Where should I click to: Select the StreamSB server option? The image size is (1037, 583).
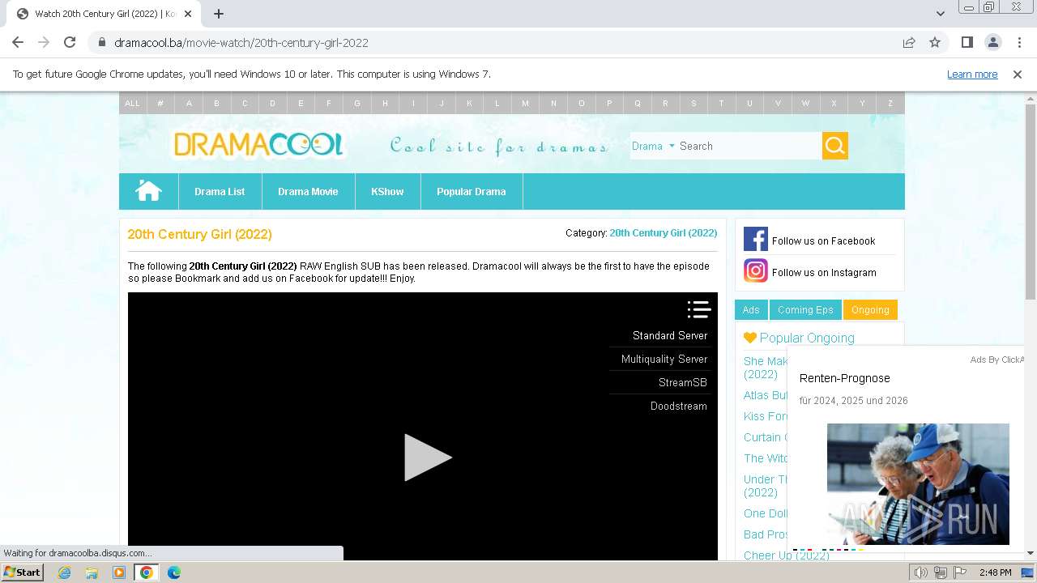coord(682,382)
